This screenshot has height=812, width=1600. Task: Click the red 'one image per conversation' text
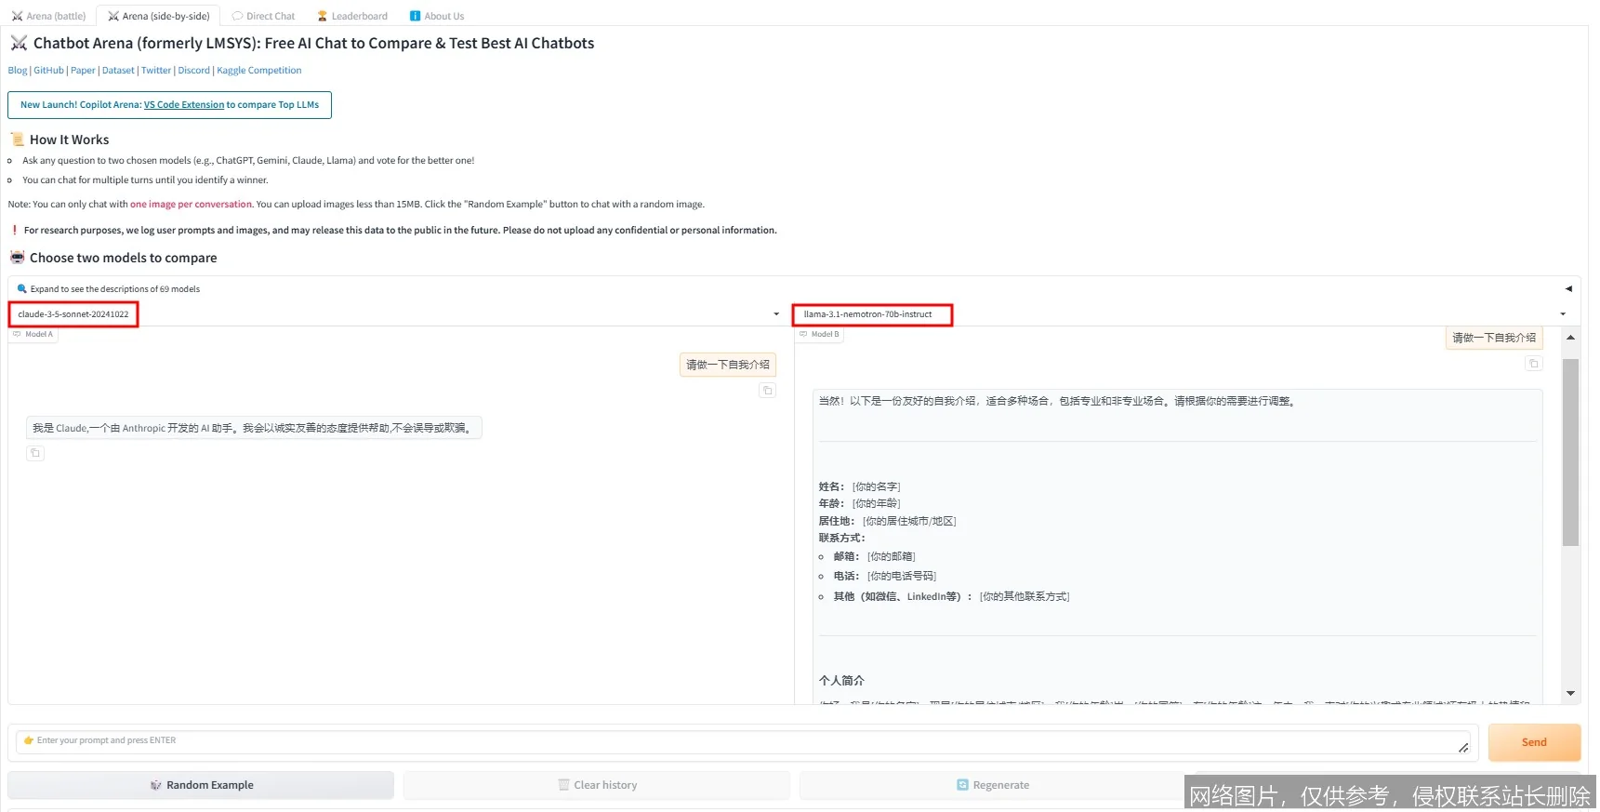(x=191, y=204)
